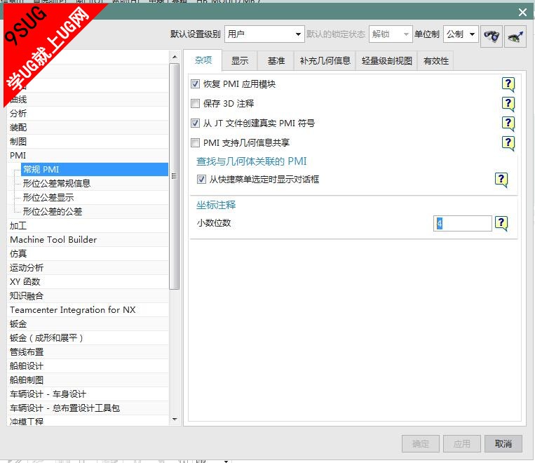Select 常规 PMI tree item
Image resolution: width=535 pixels, height=463 pixels.
95,169
